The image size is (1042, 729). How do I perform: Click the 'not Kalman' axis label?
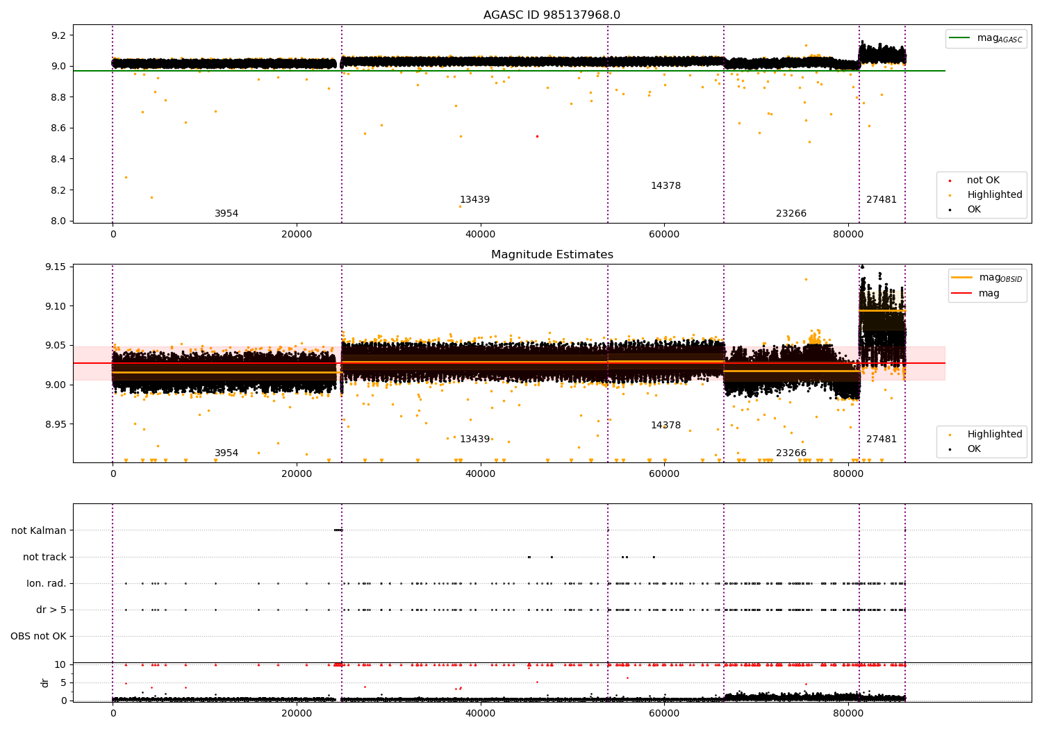tap(39, 530)
